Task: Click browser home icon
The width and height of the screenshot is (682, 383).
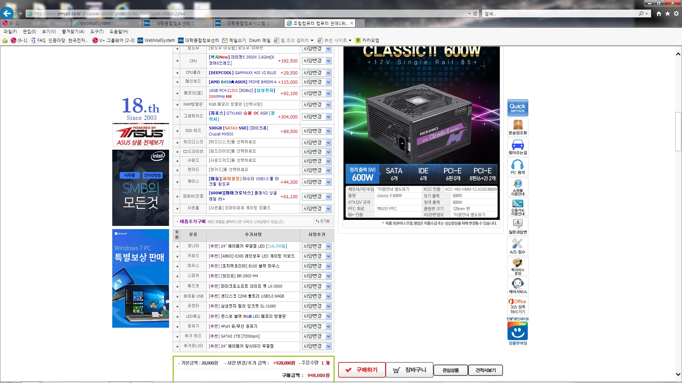Action: (659, 13)
